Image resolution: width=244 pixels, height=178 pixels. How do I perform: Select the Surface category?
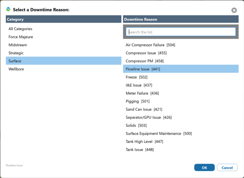[x=15, y=61]
